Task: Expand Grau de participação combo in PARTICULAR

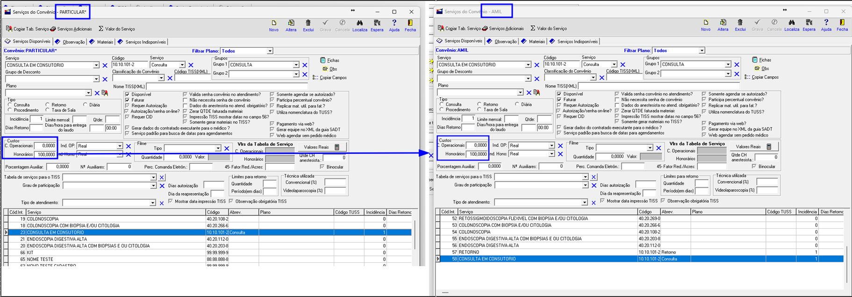Action: pos(153,186)
